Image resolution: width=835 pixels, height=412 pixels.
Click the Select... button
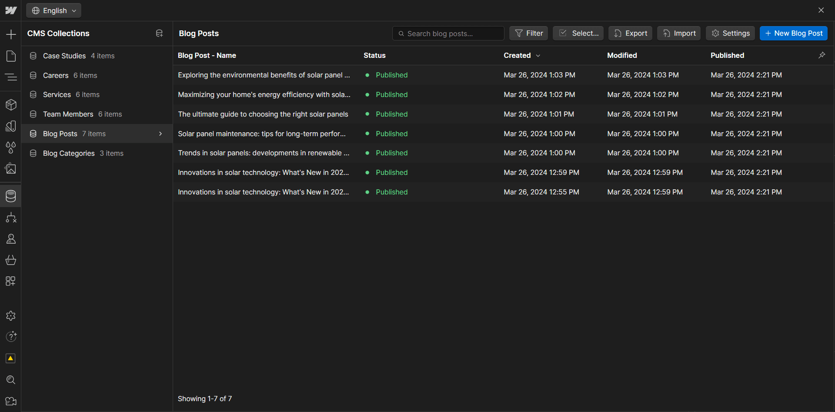(x=578, y=33)
